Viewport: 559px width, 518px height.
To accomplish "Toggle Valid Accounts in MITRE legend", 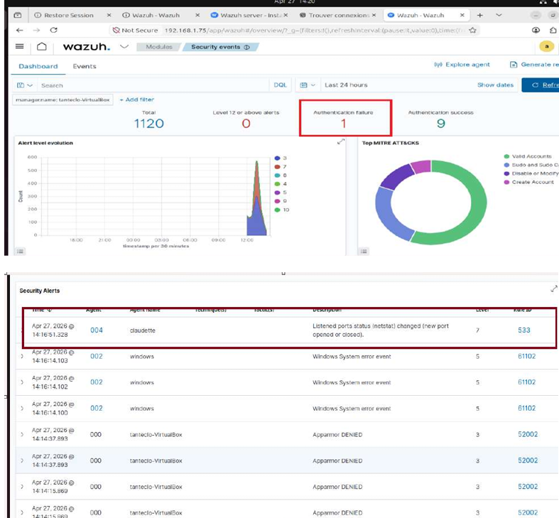I will point(528,156).
